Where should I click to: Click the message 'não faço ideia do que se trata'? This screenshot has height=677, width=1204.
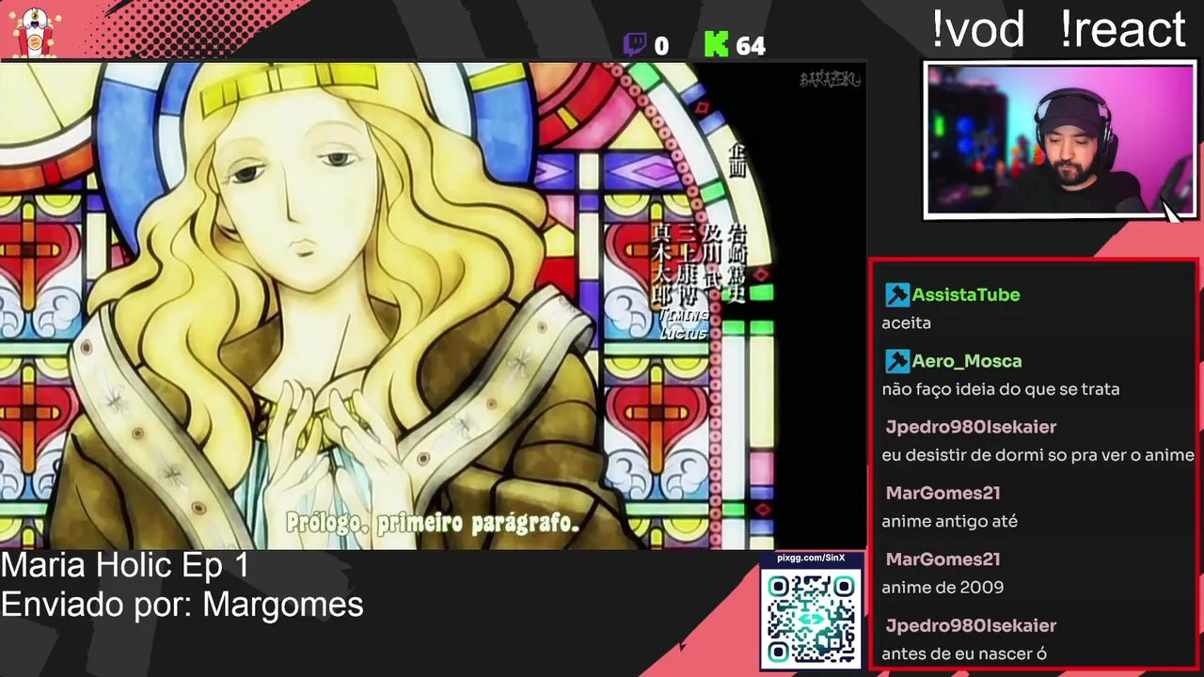click(1001, 388)
